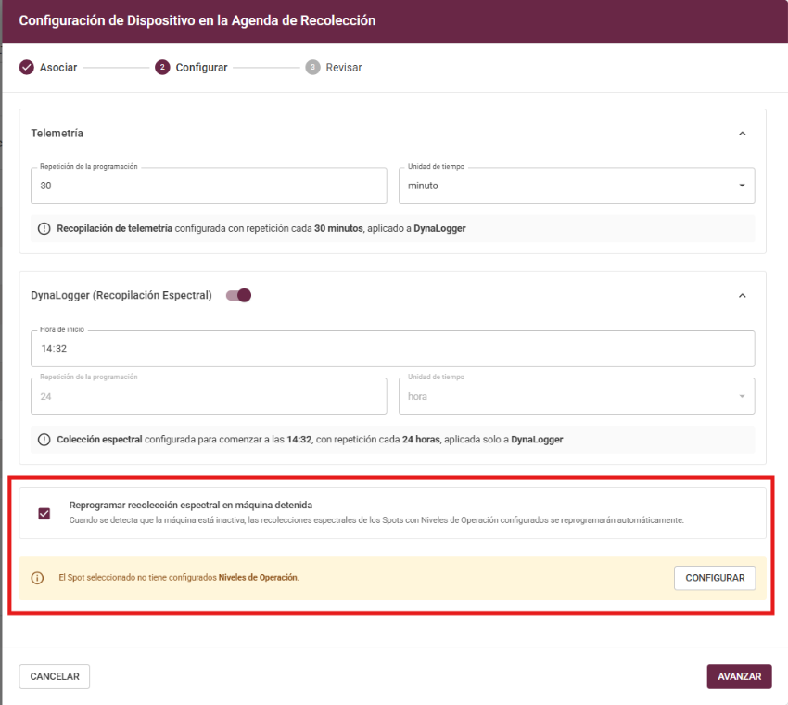This screenshot has width=788, height=705.
Task: Click the spectral collection info alert icon
Action: pyautogui.click(x=44, y=440)
